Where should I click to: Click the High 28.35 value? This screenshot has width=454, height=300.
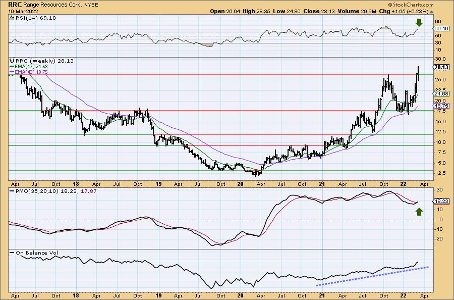tap(257, 11)
